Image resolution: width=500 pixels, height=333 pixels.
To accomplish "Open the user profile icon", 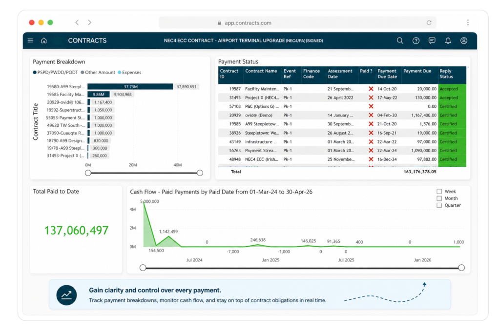I will [464, 40].
